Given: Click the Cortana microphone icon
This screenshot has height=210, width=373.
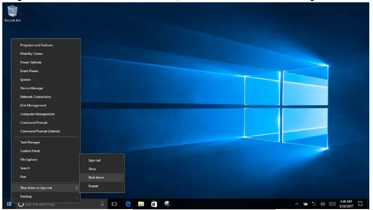Looking at the screenshot, I should (x=102, y=204).
